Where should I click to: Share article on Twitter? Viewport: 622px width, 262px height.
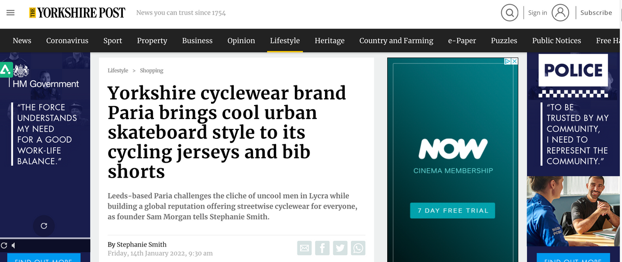(x=340, y=248)
